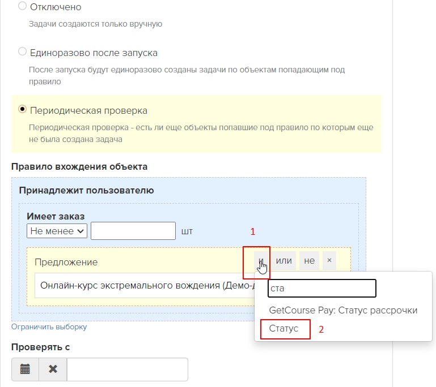
Task: Select the 'Отключено' radio option
Action: [23, 7]
